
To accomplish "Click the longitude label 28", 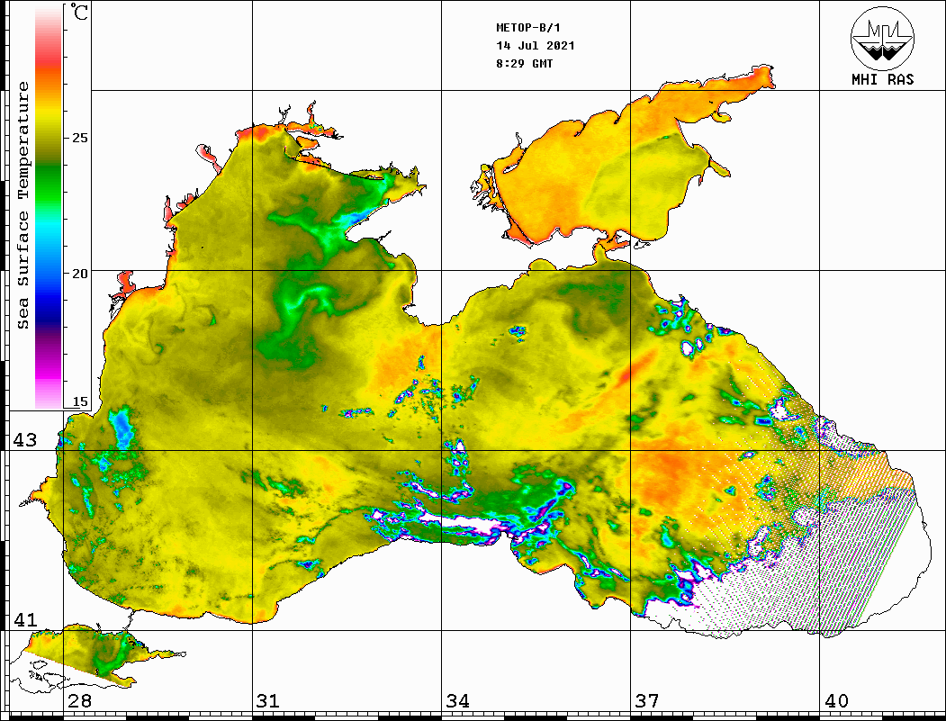I will [79, 701].
